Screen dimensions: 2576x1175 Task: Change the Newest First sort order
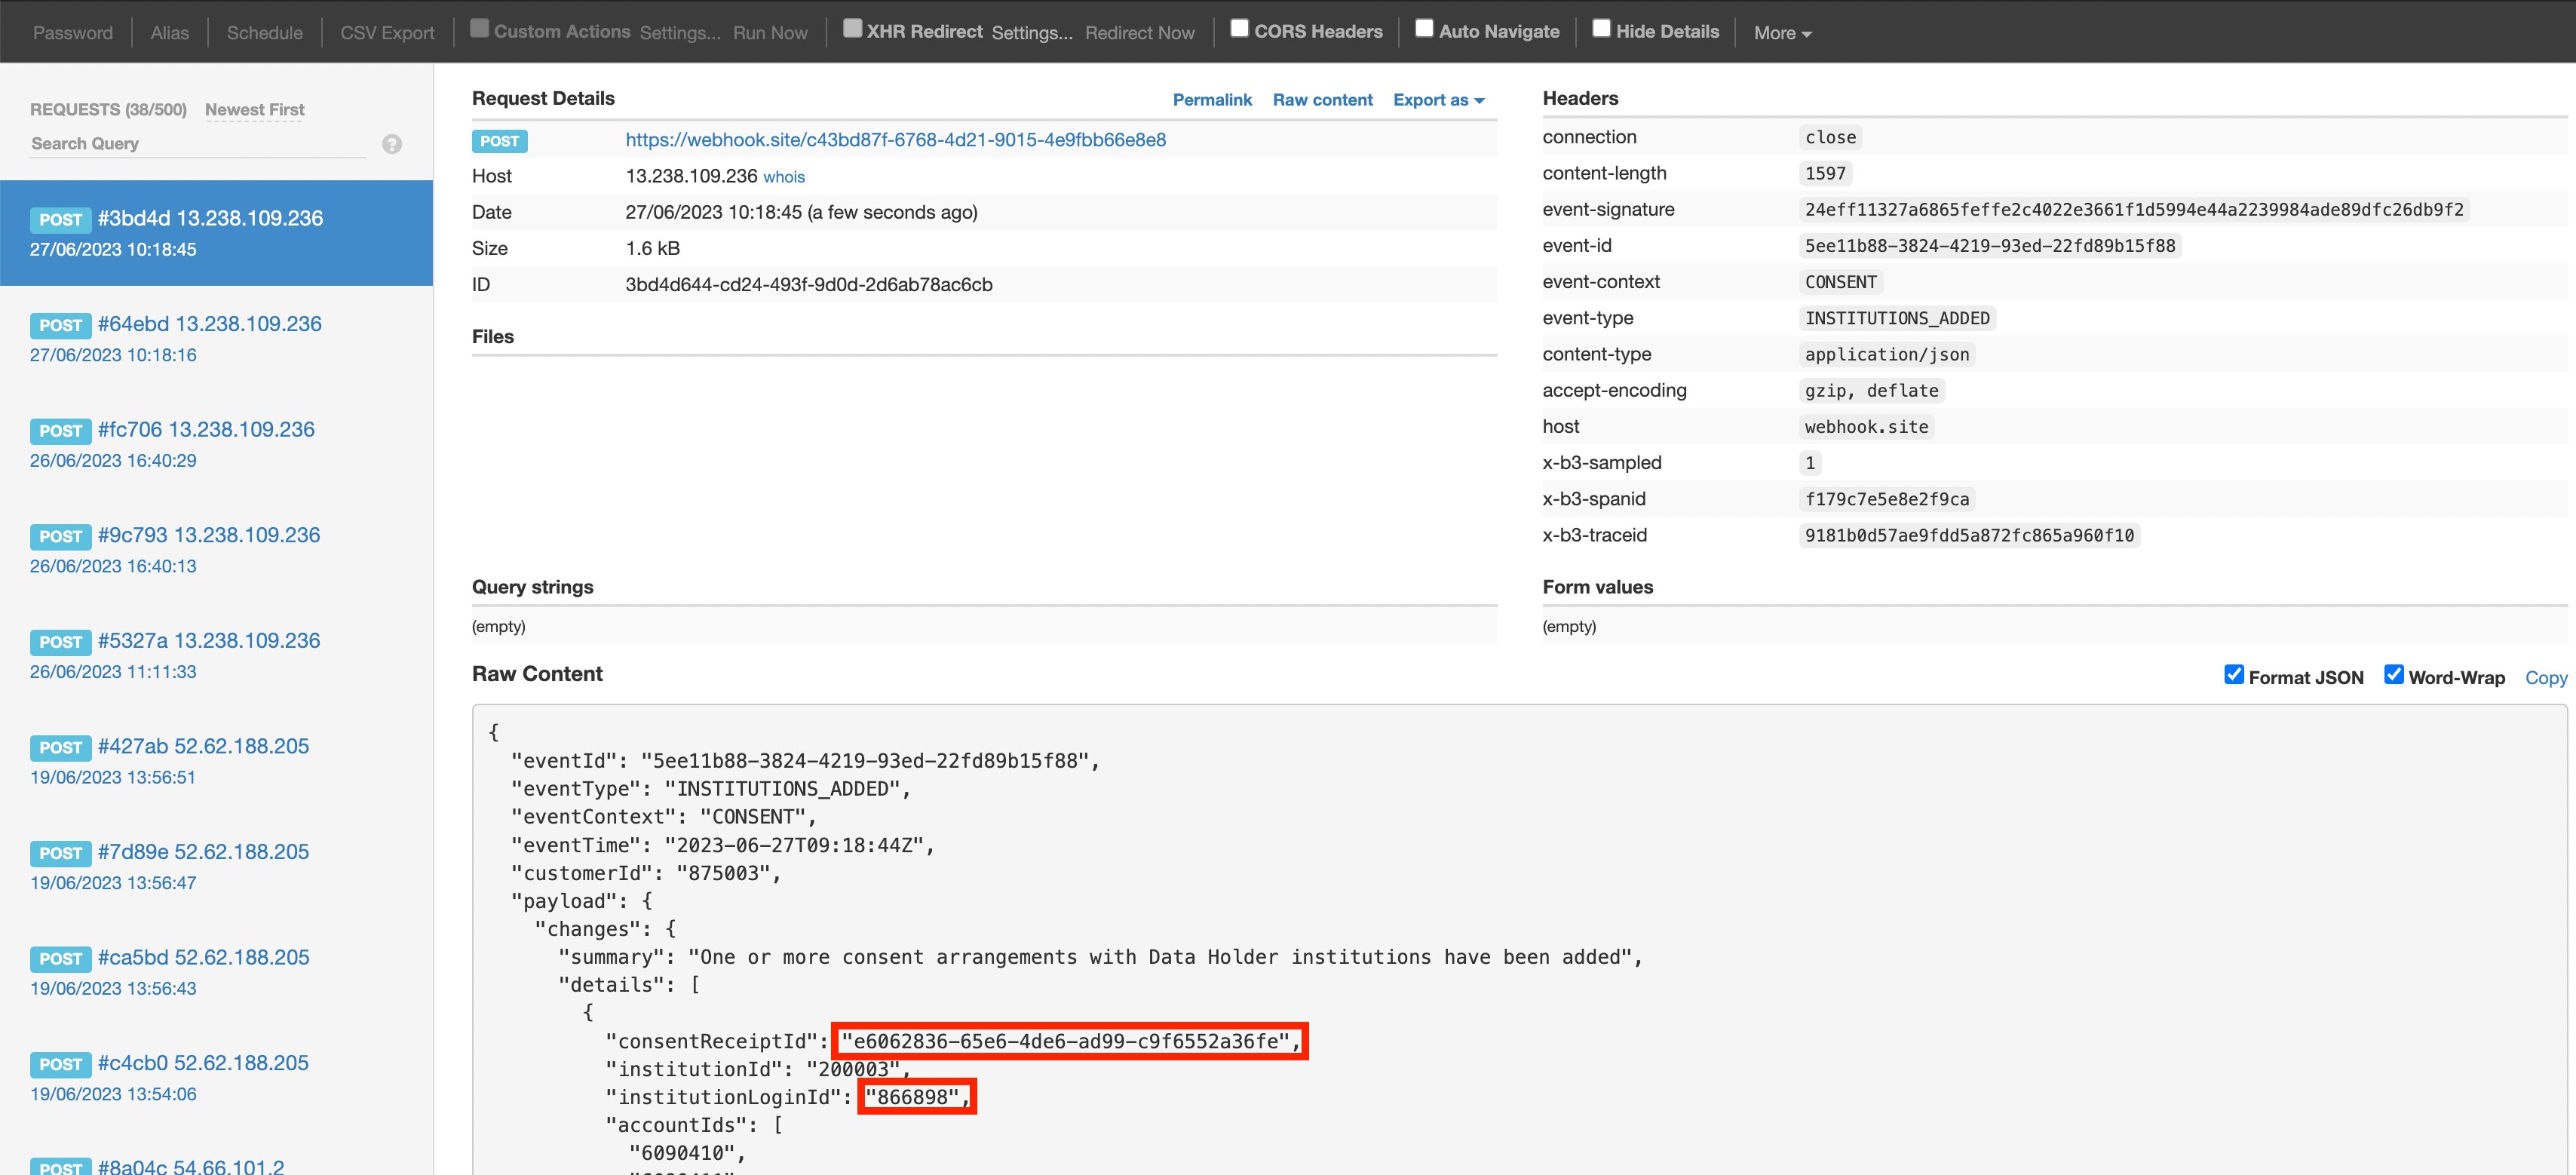coord(254,110)
